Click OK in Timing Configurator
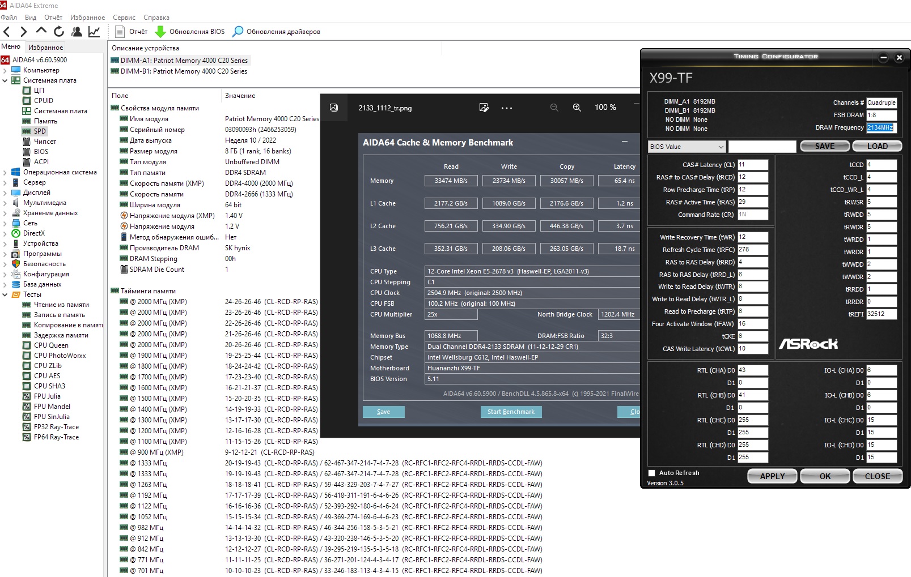 (x=825, y=476)
